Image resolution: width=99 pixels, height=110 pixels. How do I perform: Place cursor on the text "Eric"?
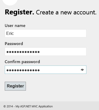point(10,33)
